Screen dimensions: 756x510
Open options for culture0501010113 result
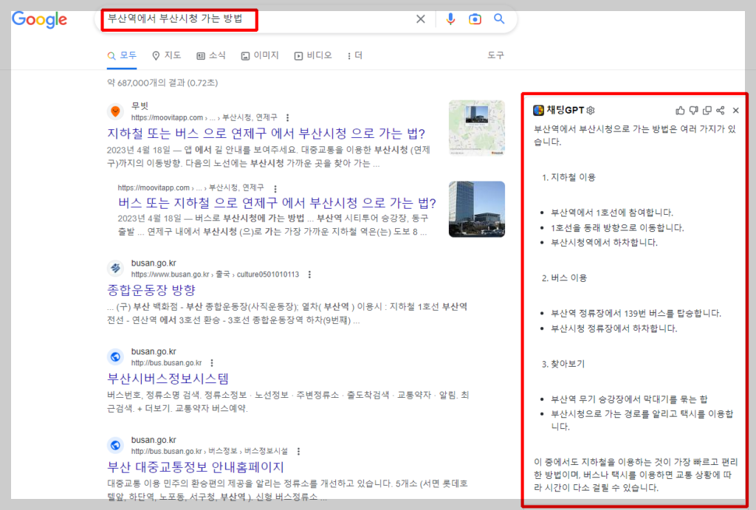tap(309, 275)
